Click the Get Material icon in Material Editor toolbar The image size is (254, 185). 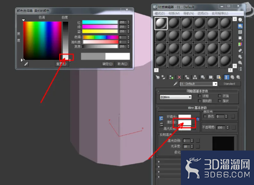[157, 77]
